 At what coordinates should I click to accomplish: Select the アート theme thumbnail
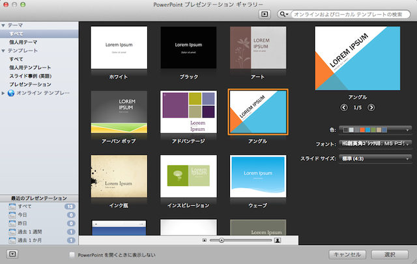coord(258,47)
